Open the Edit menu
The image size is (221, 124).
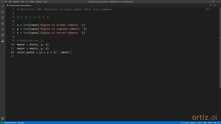click(10, 2)
